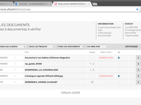Click the Outlook icon on Courrier tab
The height and width of the screenshot is (105, 141).
[x=17, y=4]
